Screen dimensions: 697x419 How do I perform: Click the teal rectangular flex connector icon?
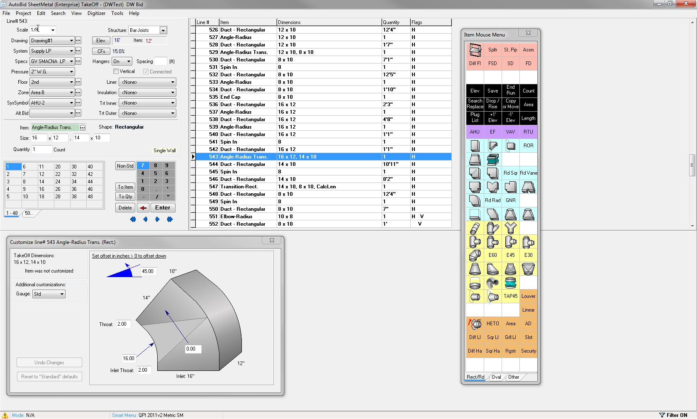[x=492, y=159]
